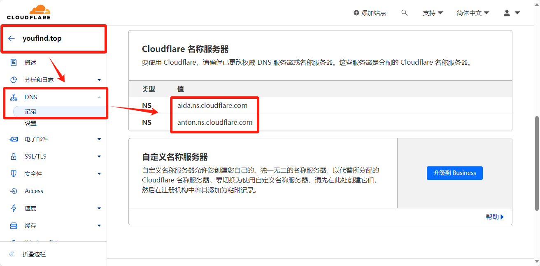Click the 帮助 help link
Image resolution: width=540 pixels, height=266 pixels.
pyautogui.click(x=494, y=217)
